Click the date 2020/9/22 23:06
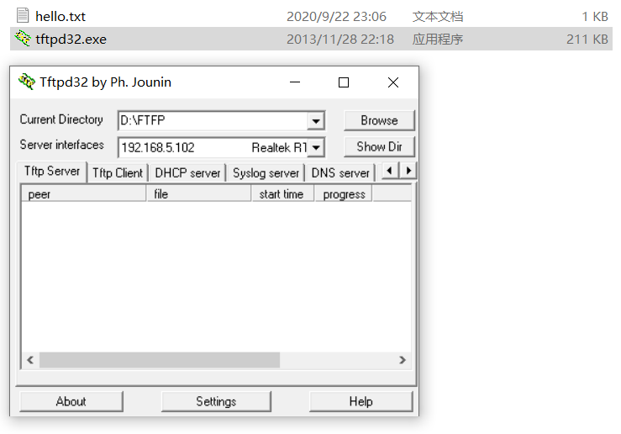The width and height of the screenshot is (621, 434). pyautogui.click(x=336, y=16)
